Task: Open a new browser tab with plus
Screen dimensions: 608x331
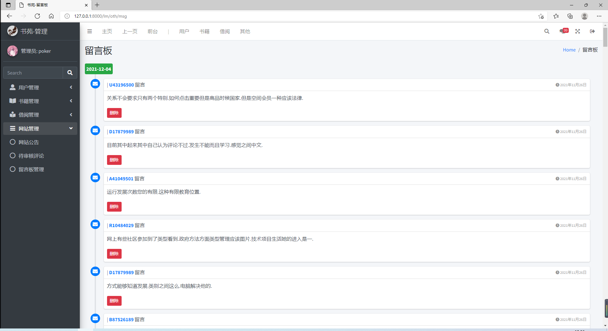Action: point(97,5)
